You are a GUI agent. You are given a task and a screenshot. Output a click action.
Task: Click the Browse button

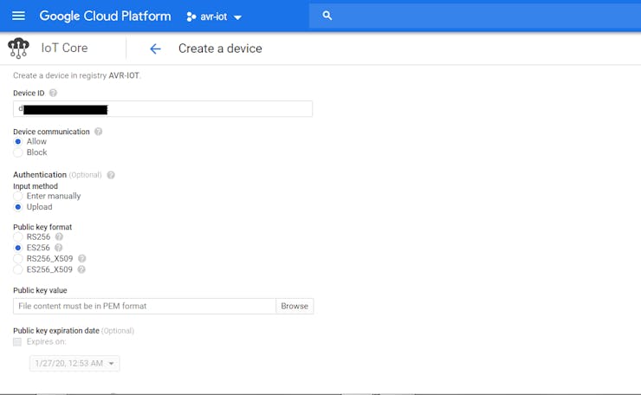coord(295,306)
